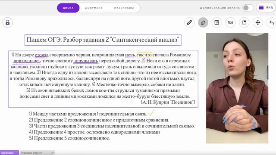Click the underlined word "ночь"
This screenshot has width=276, height=155.
pyautogui.click(x=130, y=55)
